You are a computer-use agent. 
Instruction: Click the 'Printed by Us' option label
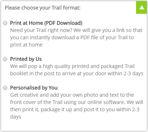click(26, 59)
